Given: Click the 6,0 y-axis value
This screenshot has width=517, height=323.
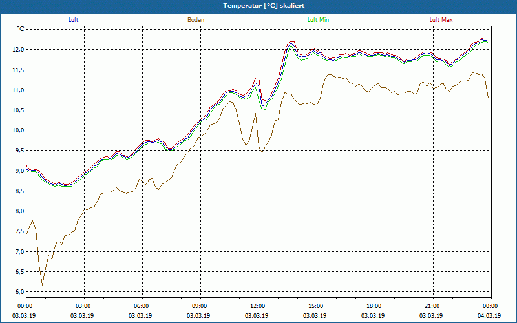Looking at the screenshot, I should click(x=20, y=292).
